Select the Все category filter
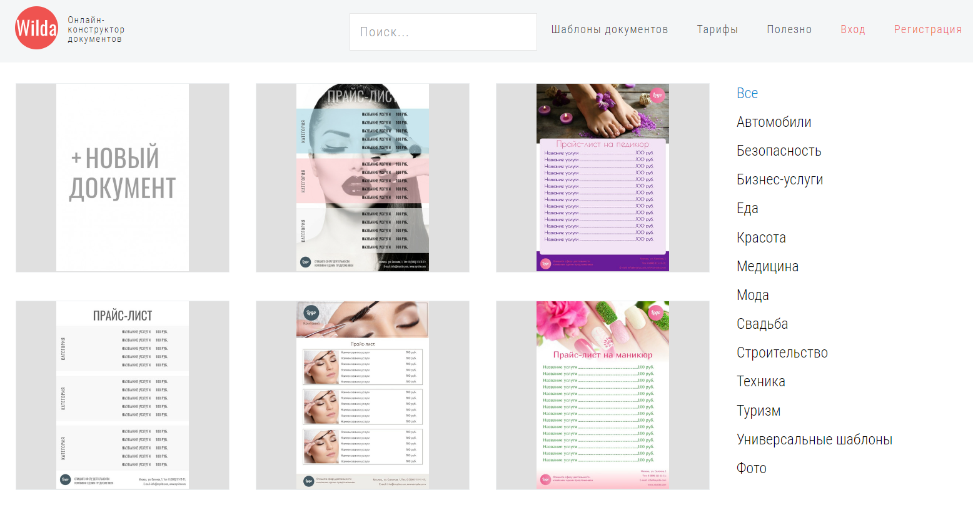This screenshot has width=973, height=505. [x=747, y=93]
